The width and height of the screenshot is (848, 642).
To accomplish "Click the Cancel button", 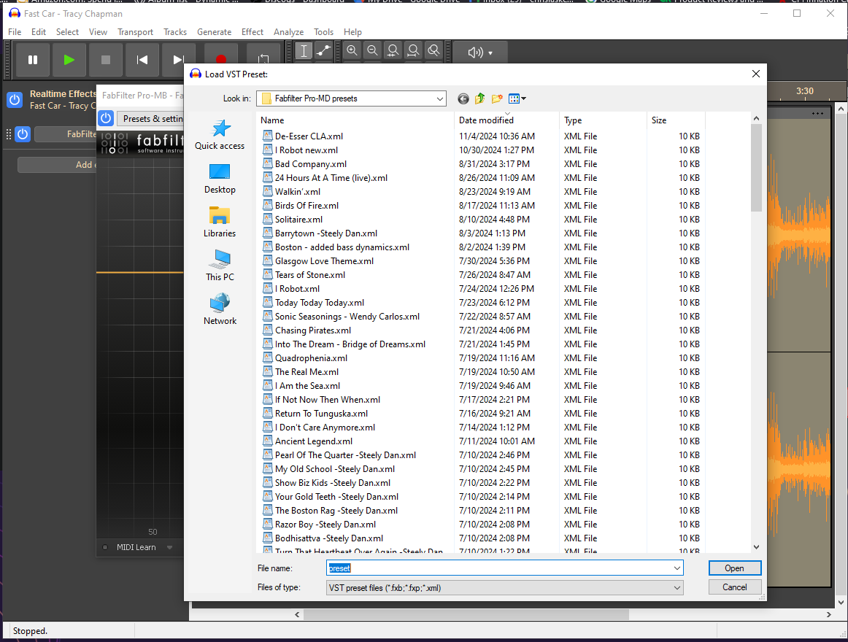I will [734, 587].
